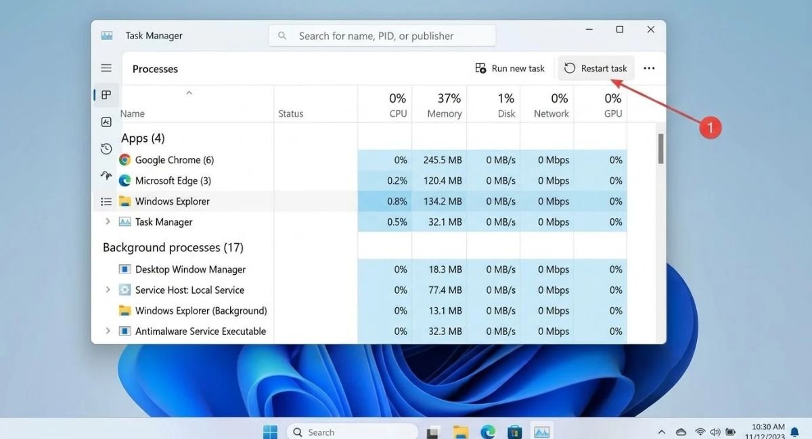
Task: Click the 77.4 MB memory cell
Action: click(438, 290)
